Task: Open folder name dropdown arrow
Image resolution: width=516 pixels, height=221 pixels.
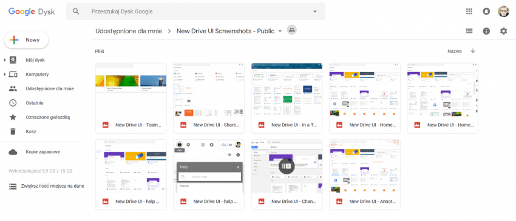Action: pyautogui.click(x=280, y=31)
